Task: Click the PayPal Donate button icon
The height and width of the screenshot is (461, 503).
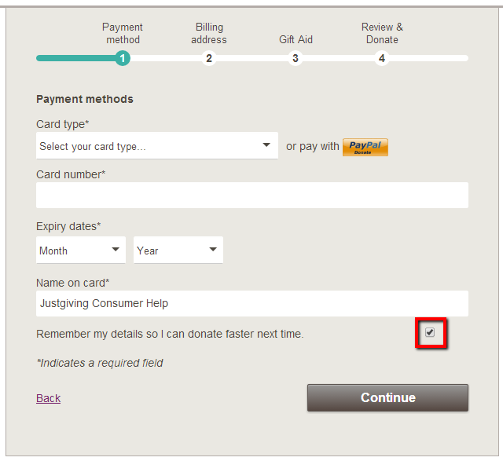Action: (365, 147)
